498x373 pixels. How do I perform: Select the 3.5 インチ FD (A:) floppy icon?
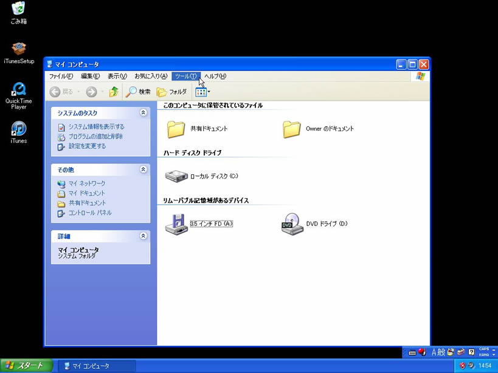176,224
